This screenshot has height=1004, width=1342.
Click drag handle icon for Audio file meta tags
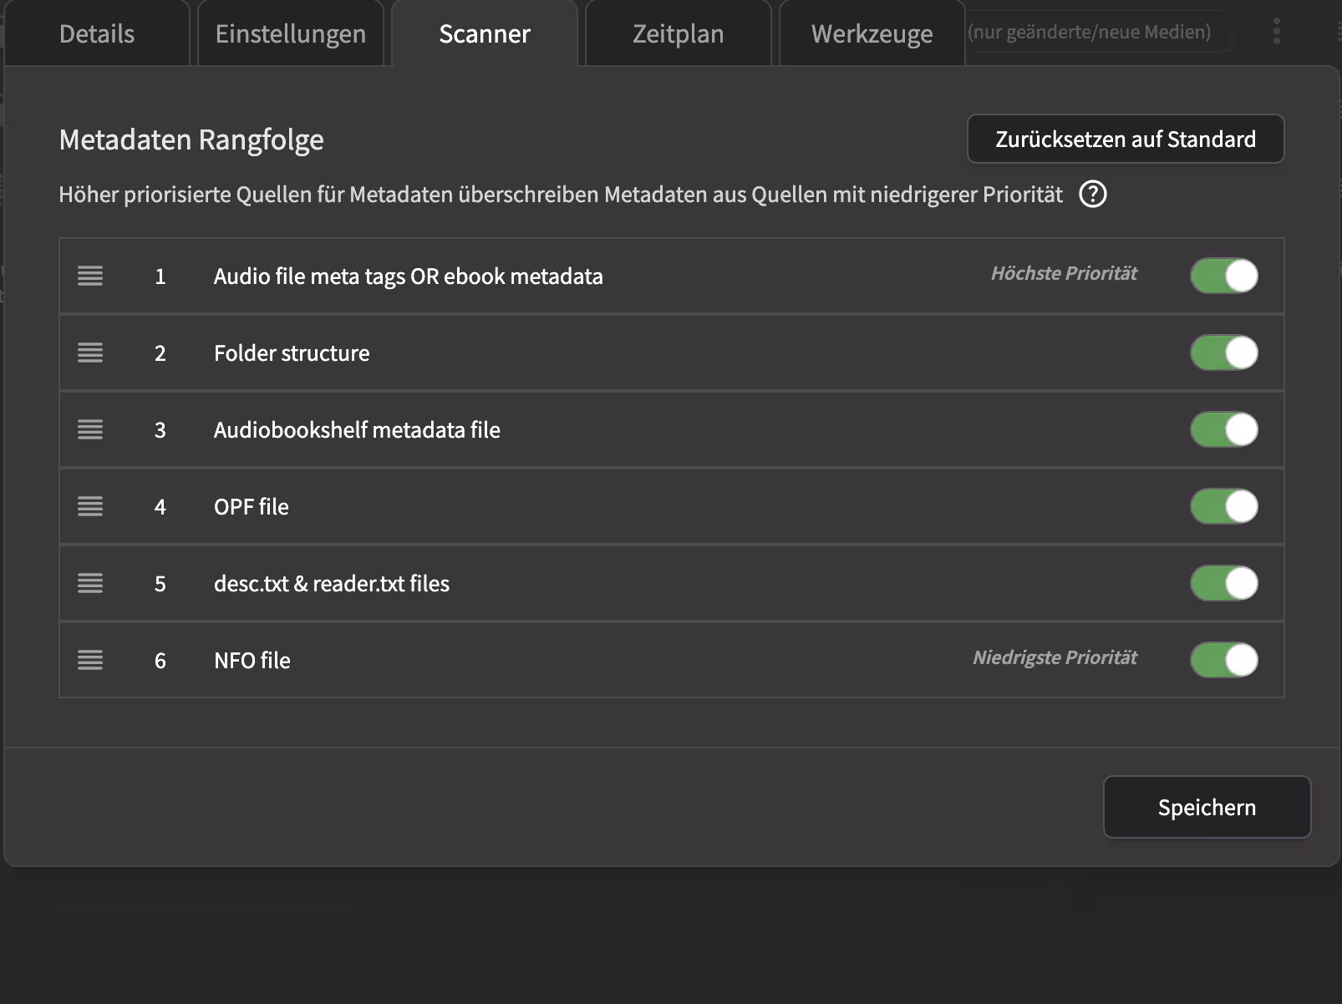pyautogui.click(x=90, y=276)
